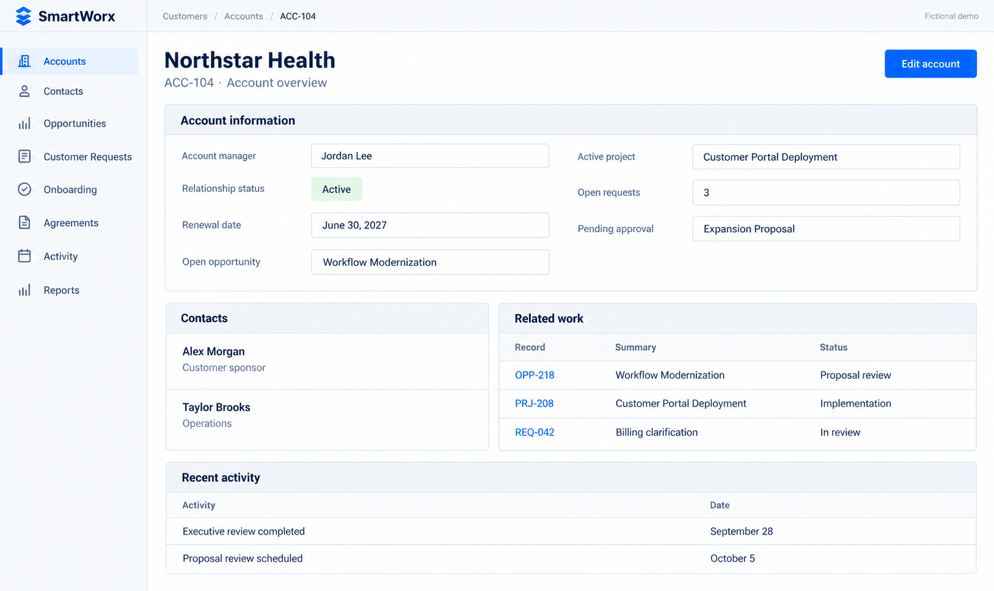Click the Accounts breadcrumb link
Viewport: 994px width, 591px height.
[x=244, y=17]
